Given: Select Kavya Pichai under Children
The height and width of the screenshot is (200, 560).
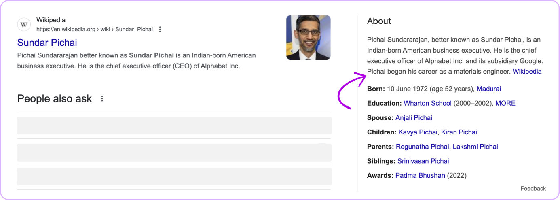Looking at the screenshot, I should click(418, 132).
